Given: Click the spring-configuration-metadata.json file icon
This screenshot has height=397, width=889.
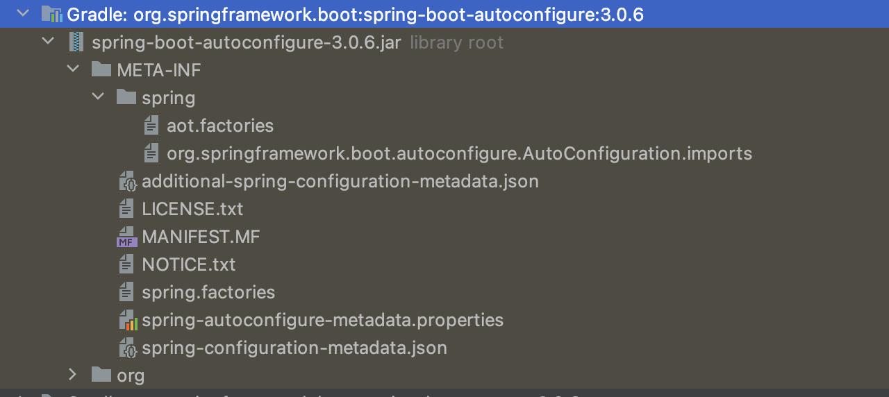Looking at the screenshot, I should click(128, 348).
